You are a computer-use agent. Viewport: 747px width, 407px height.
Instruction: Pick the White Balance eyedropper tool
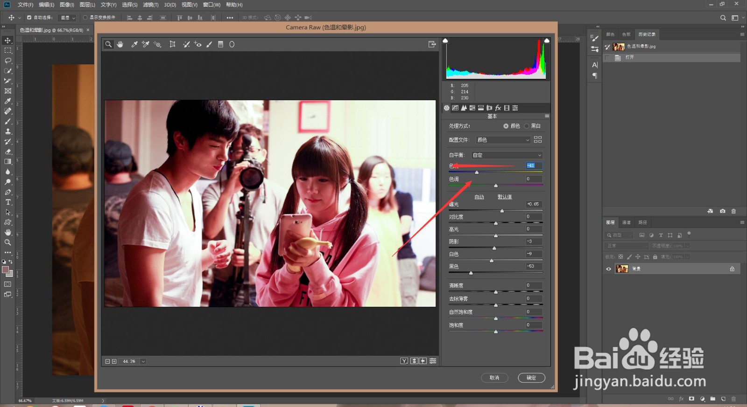(134, 44)
